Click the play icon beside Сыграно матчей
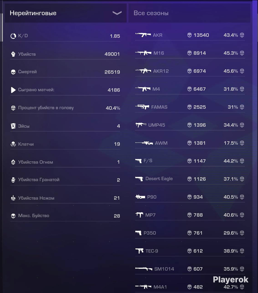This screenshot has height=293, width=258. [x=13, y=90]
